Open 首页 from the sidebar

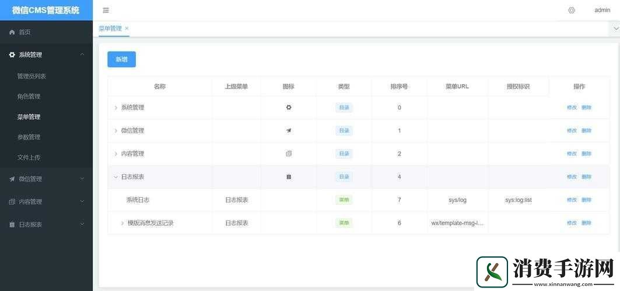point(24,32)
